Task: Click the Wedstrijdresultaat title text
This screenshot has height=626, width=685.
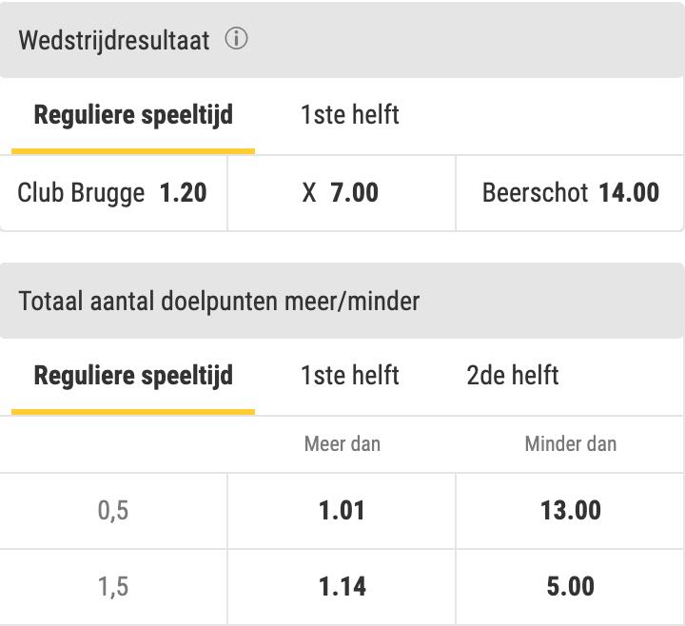Action: pyautogui.click(x=114, y=40)
